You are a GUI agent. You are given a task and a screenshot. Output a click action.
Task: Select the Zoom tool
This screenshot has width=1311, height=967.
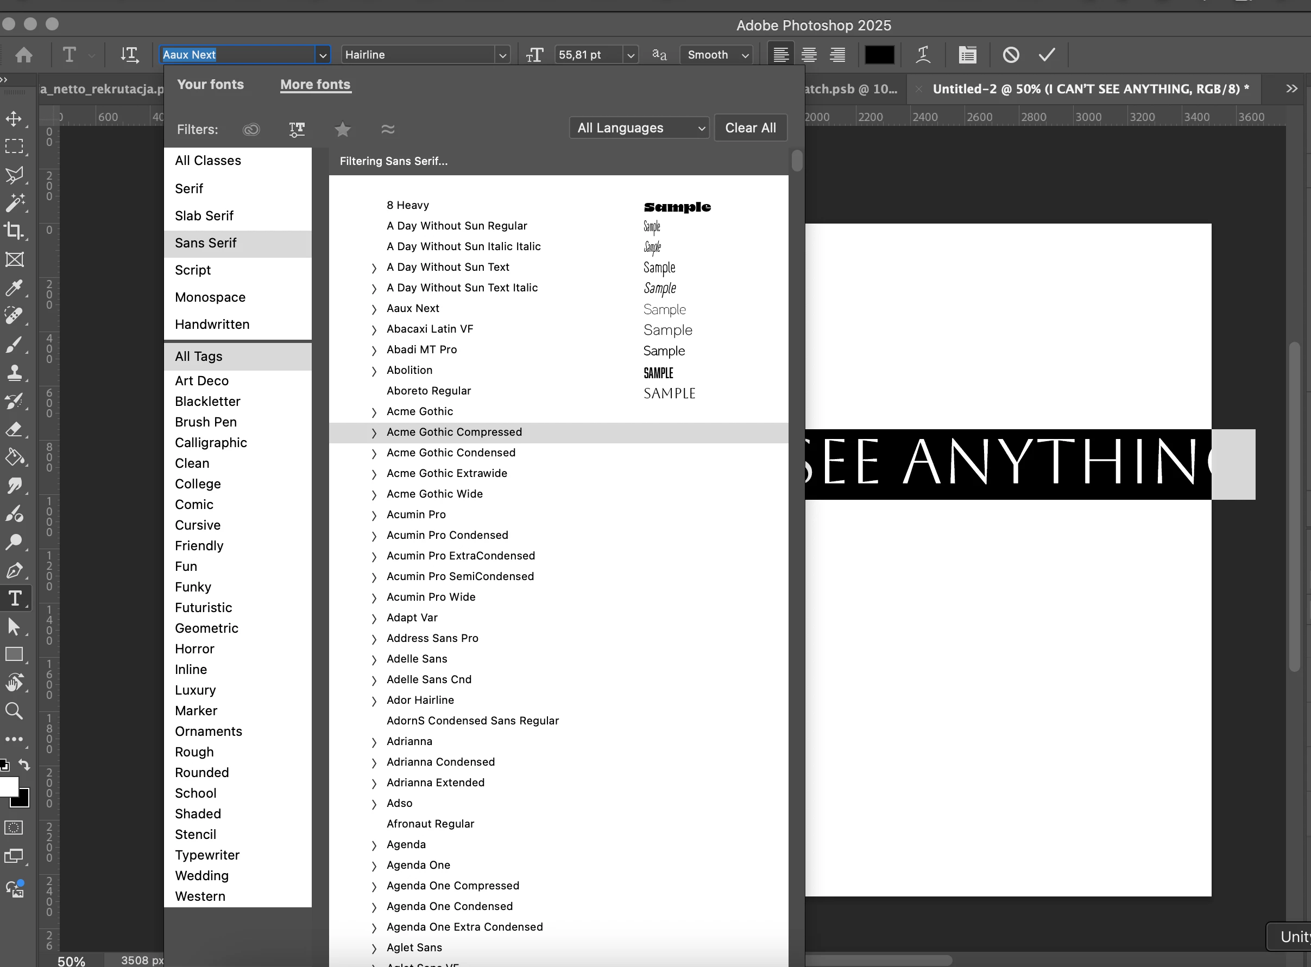(x=14, y=711)
